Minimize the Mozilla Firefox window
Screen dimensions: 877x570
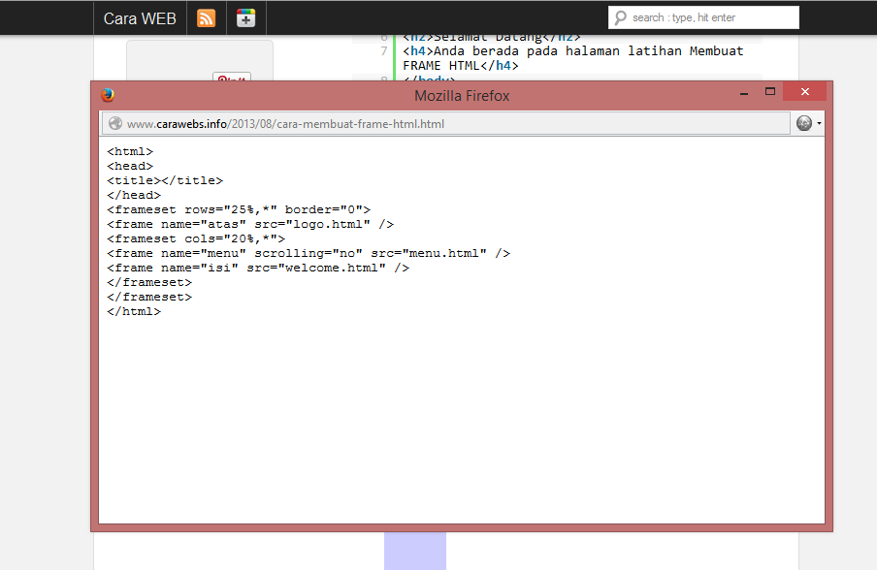click(x=743, y=91)
